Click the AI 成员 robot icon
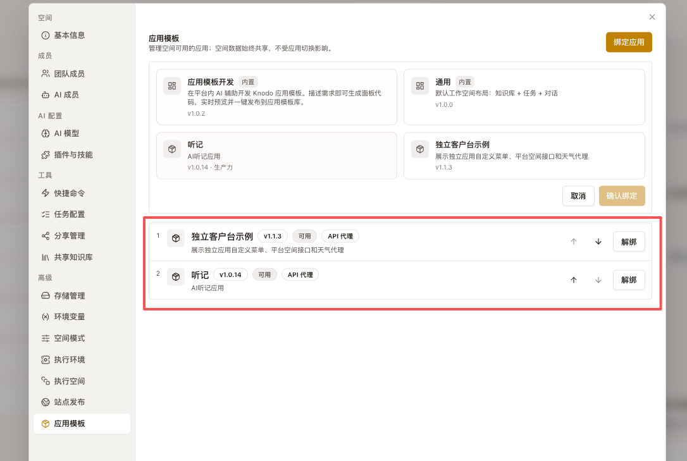The image size is (687, 461). pyautogui.click(x=46, y=95)
